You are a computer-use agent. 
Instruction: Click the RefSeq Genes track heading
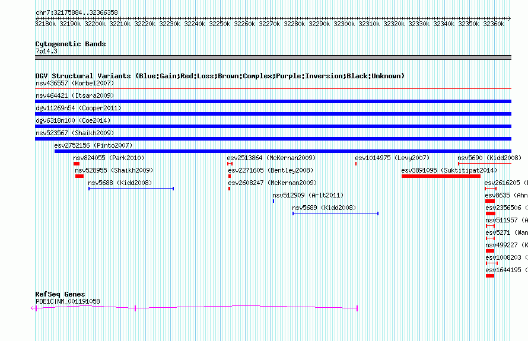click(x=60, y=294)
